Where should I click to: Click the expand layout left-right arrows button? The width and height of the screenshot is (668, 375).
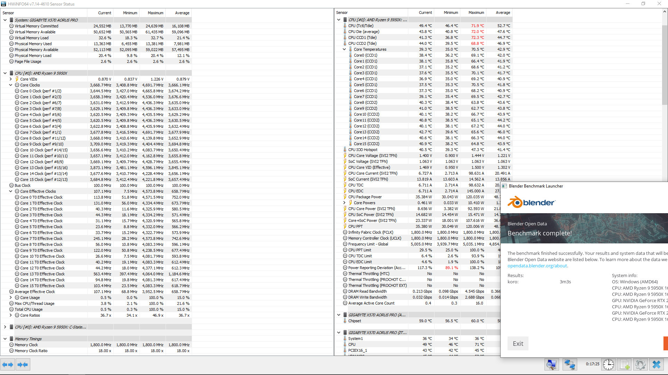pos(8,365)
